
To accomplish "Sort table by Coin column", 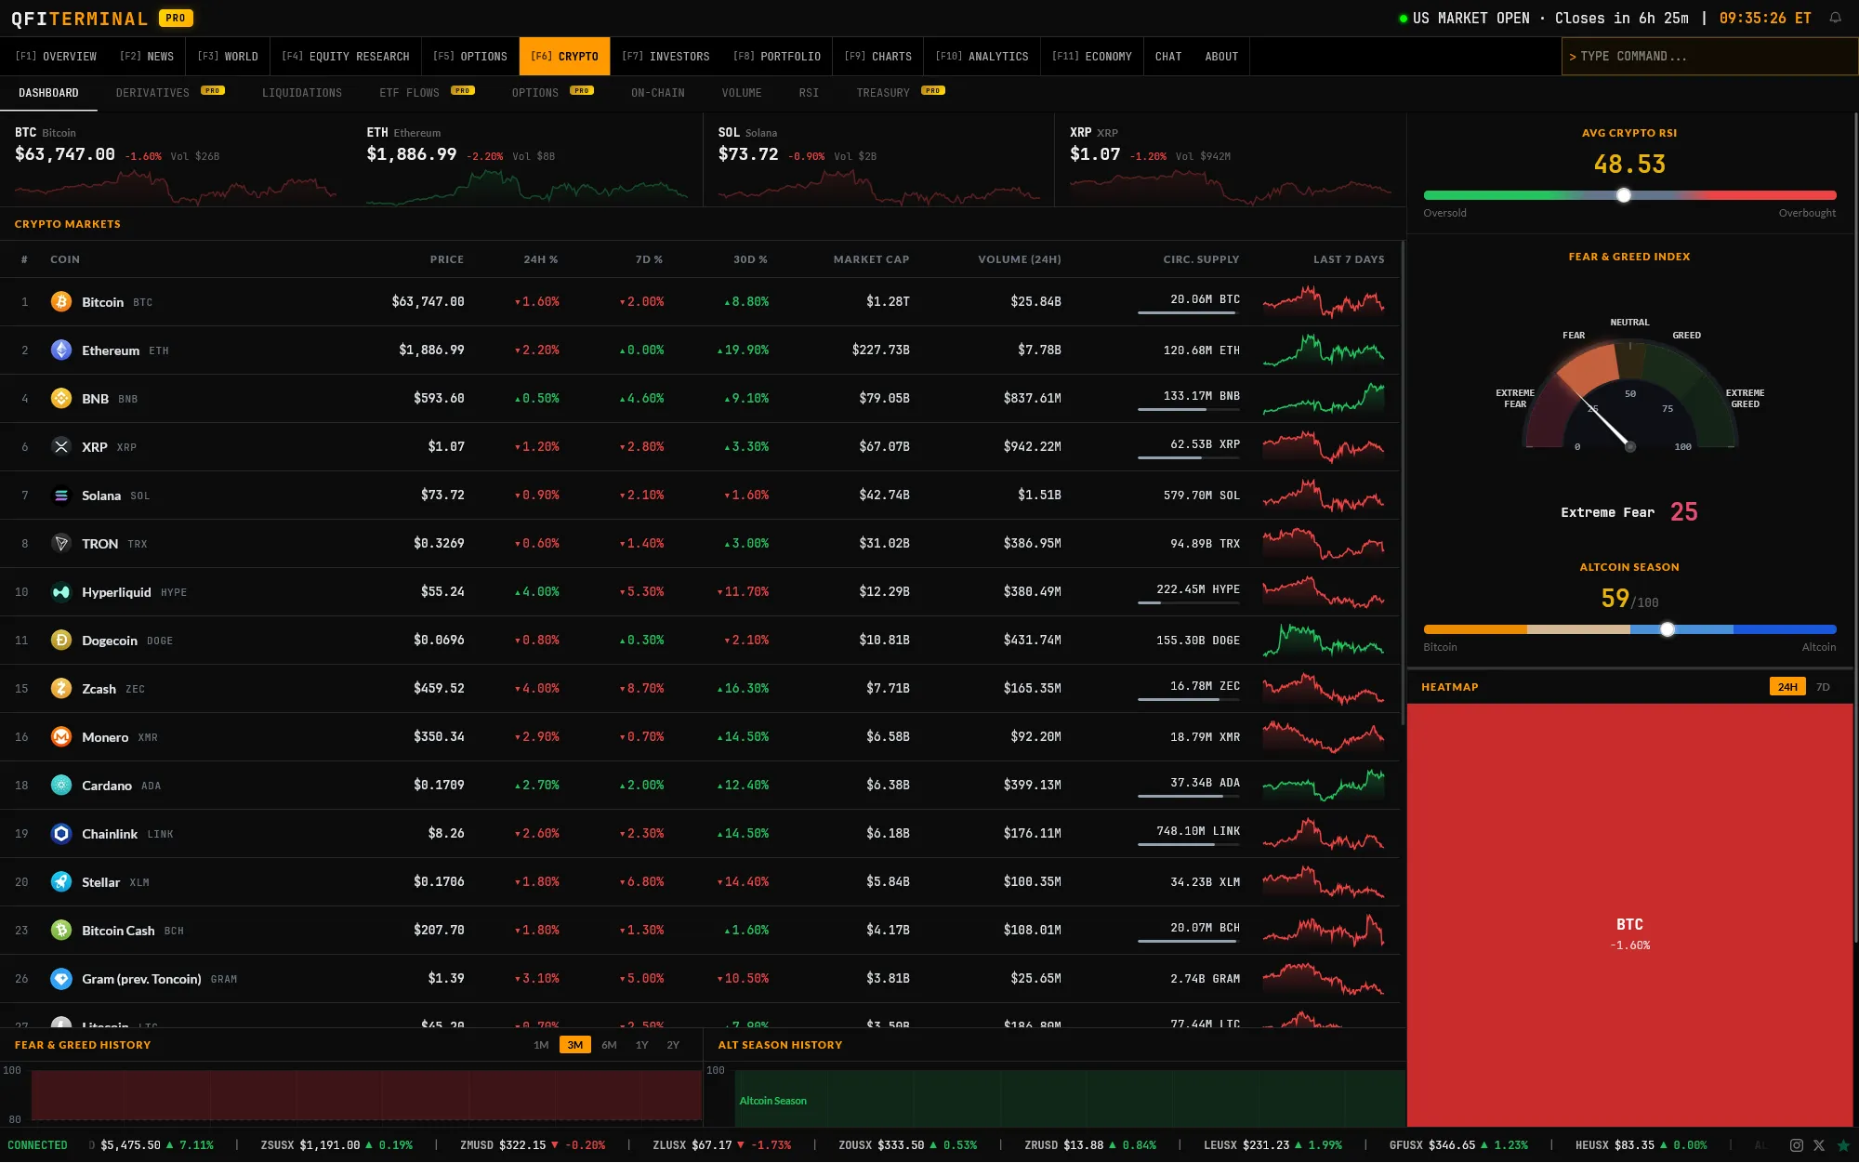I will click(x=65, y=259).
